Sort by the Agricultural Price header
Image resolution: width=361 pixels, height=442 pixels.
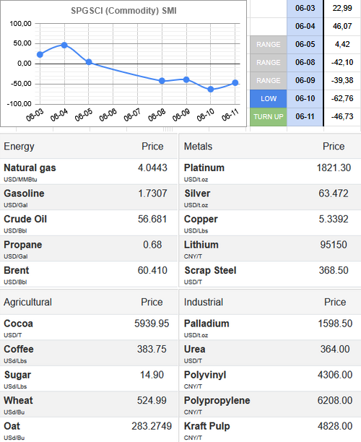tap(152, 302)
